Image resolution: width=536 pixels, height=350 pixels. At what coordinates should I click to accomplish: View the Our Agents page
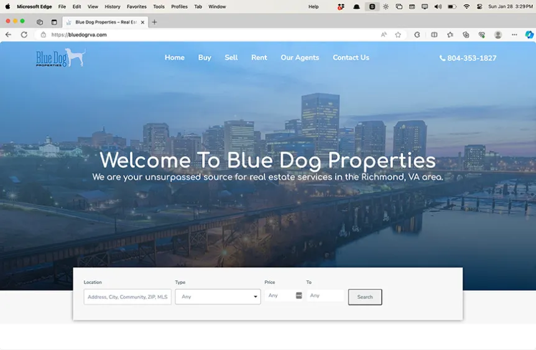coord(300,57)
